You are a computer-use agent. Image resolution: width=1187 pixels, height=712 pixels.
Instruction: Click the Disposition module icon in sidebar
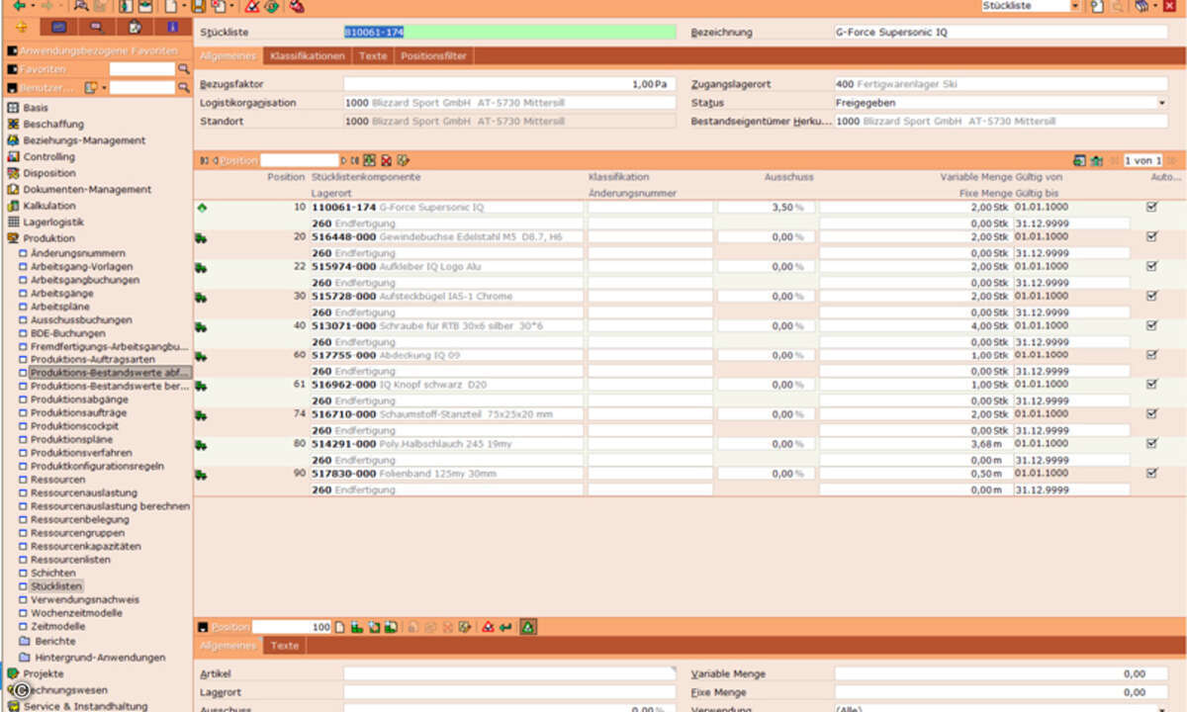[13, 173]
